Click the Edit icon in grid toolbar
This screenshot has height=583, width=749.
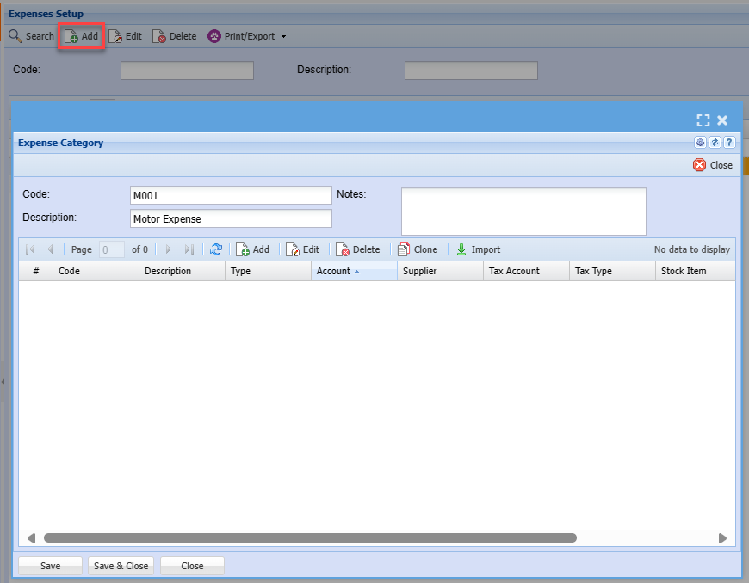[293, 249]
